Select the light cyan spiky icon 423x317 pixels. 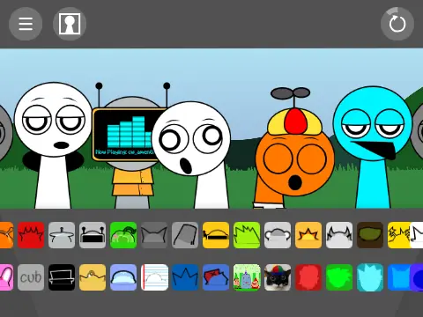click(x=370, y=277)
